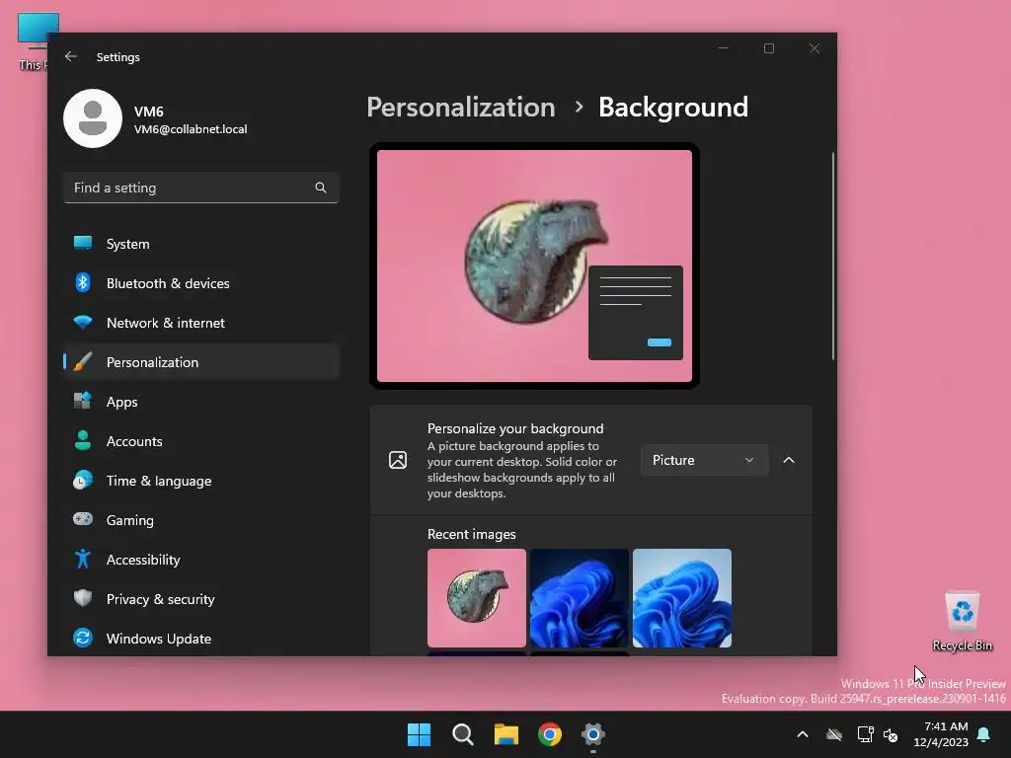Open the notification bell
The image size is (1011, 758).
984,734
